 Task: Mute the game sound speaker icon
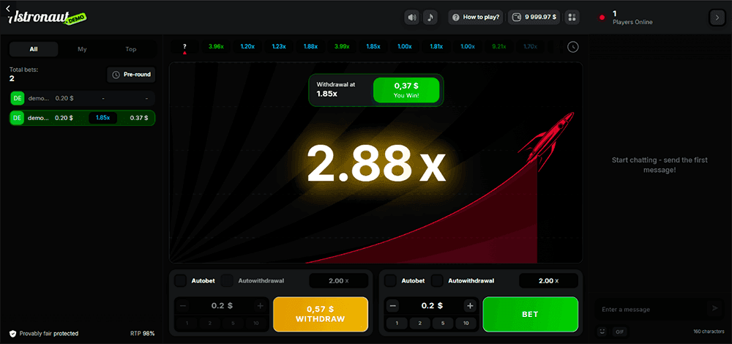pyautogui.click(x=412, y=17)
